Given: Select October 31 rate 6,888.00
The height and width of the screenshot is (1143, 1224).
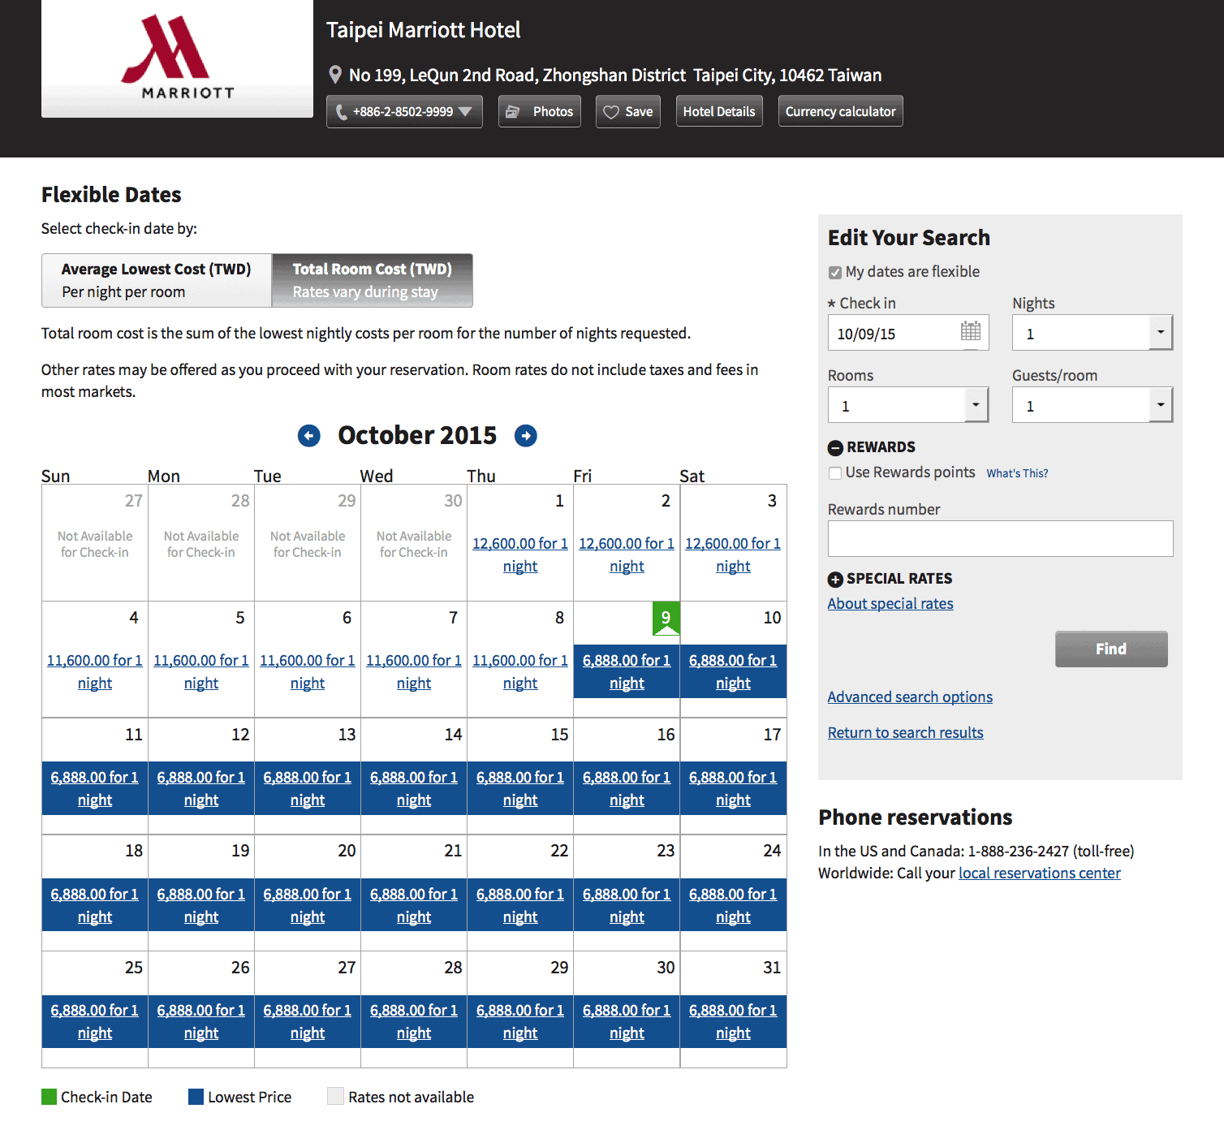Looking at the screenshot, I should point(733,1021).
